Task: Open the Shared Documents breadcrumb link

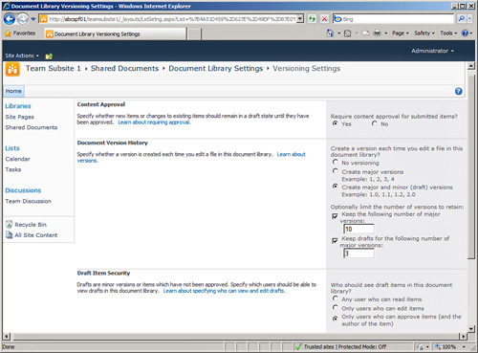Action: (x=124, y=69)
